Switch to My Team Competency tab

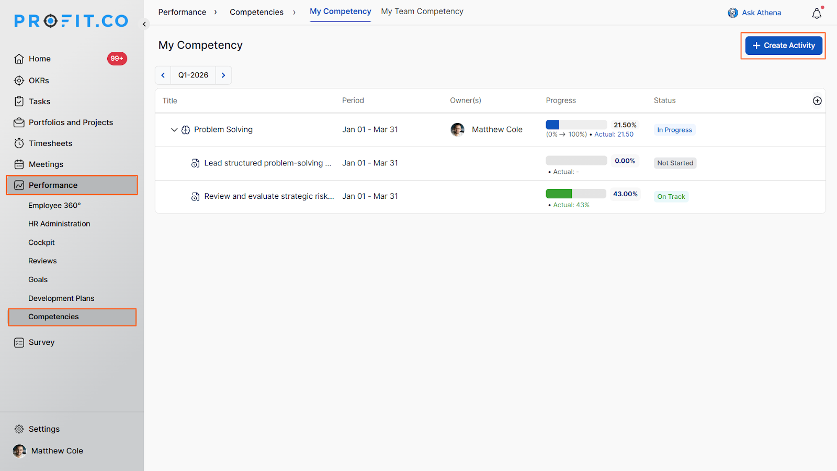[x=422, y=12]
